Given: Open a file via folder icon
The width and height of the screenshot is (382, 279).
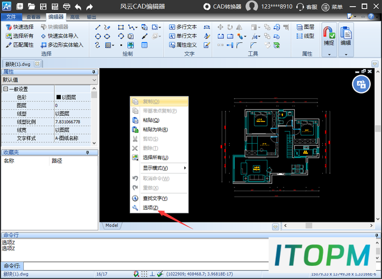Looking at the screenshot, I should 32,7.
